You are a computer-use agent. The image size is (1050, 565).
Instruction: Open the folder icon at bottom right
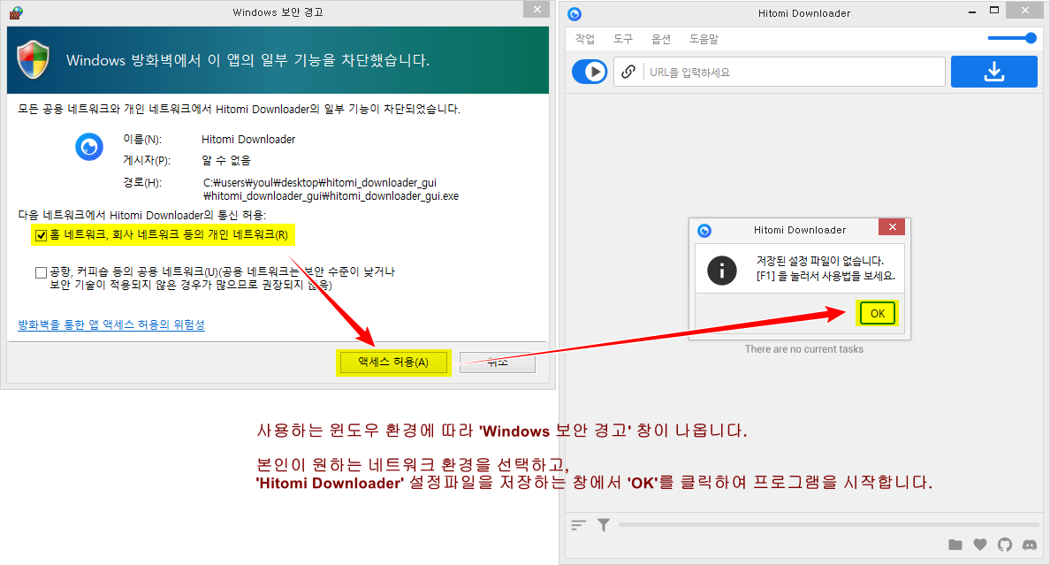(x=955, y=545)
